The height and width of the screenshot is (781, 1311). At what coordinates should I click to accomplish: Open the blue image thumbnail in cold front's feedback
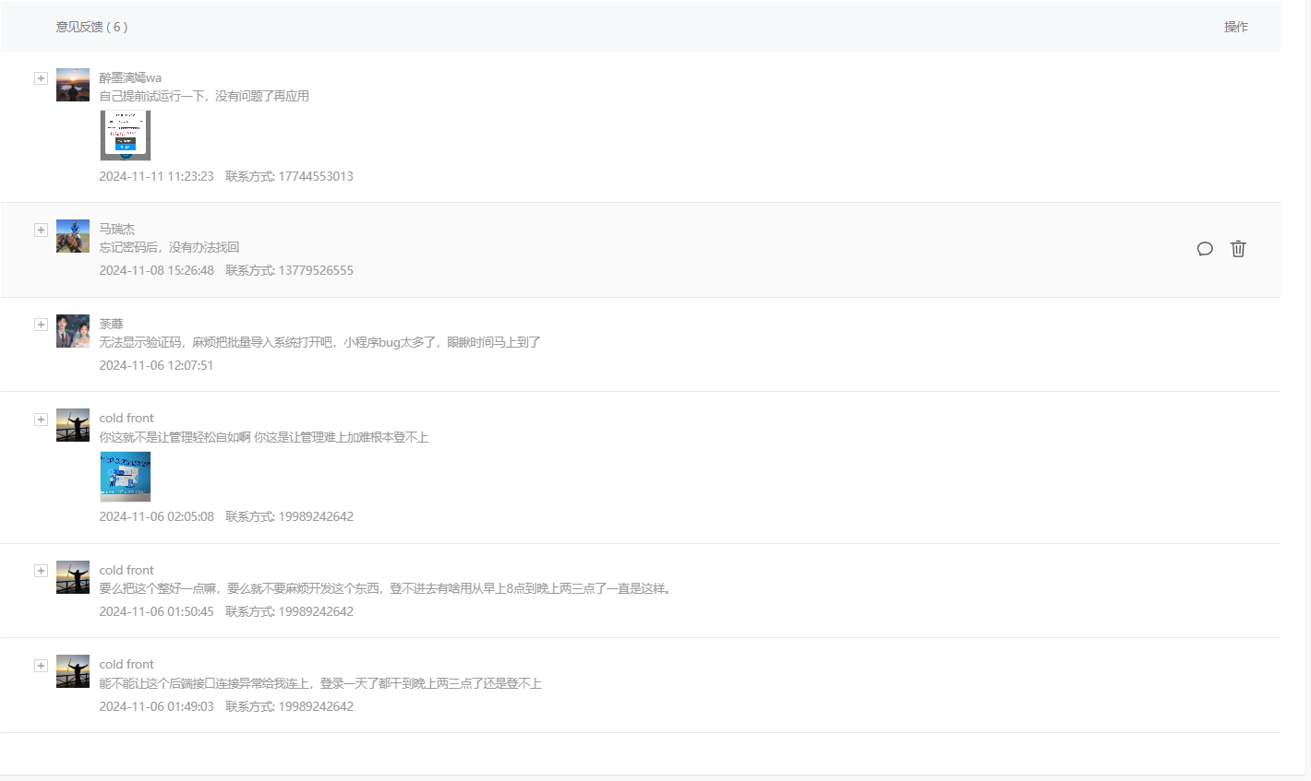(x=125, y=476)
